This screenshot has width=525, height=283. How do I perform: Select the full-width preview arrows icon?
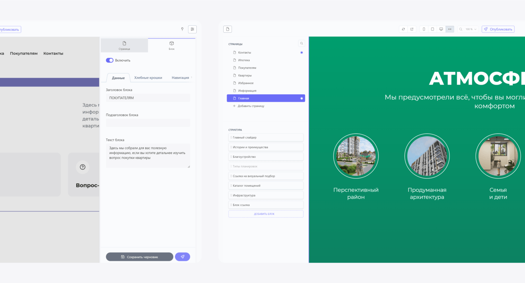point(450,29)
